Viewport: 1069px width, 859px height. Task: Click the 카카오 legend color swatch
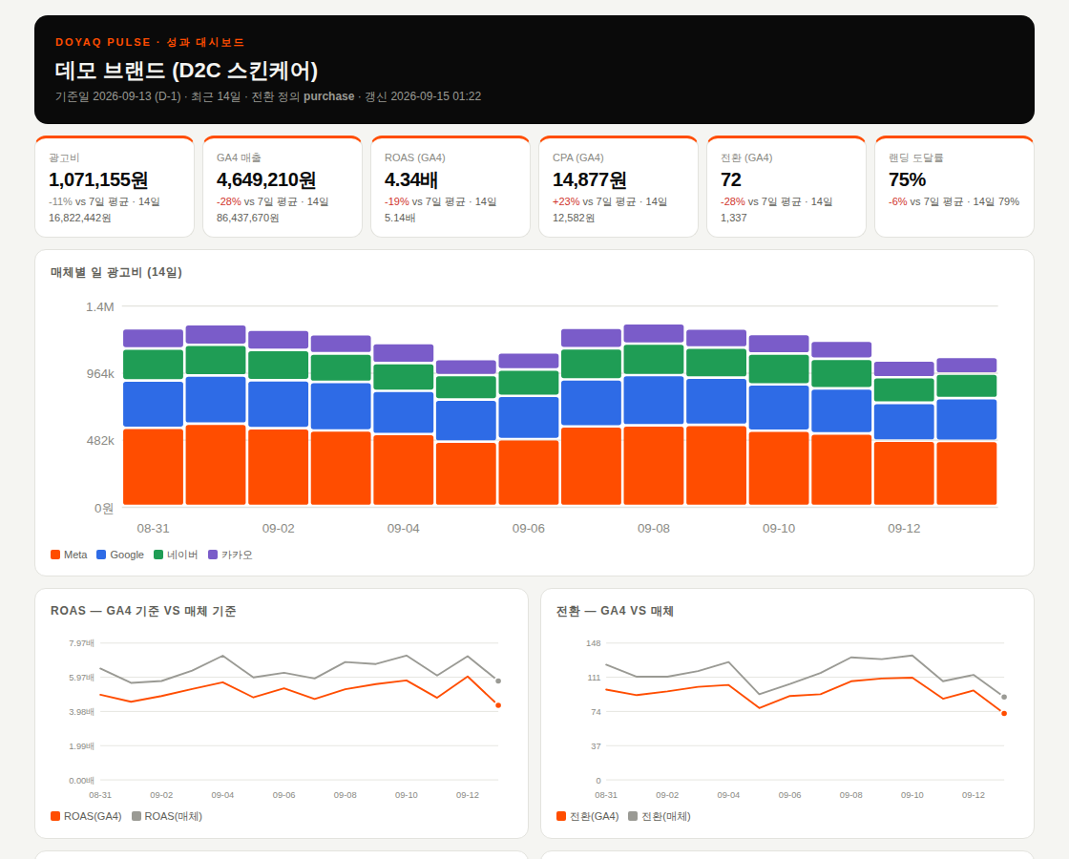pyautogui.click(x=213, y=555)
